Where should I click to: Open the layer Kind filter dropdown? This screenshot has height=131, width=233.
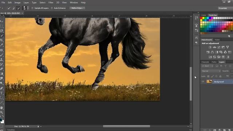(x=207, y=66)
